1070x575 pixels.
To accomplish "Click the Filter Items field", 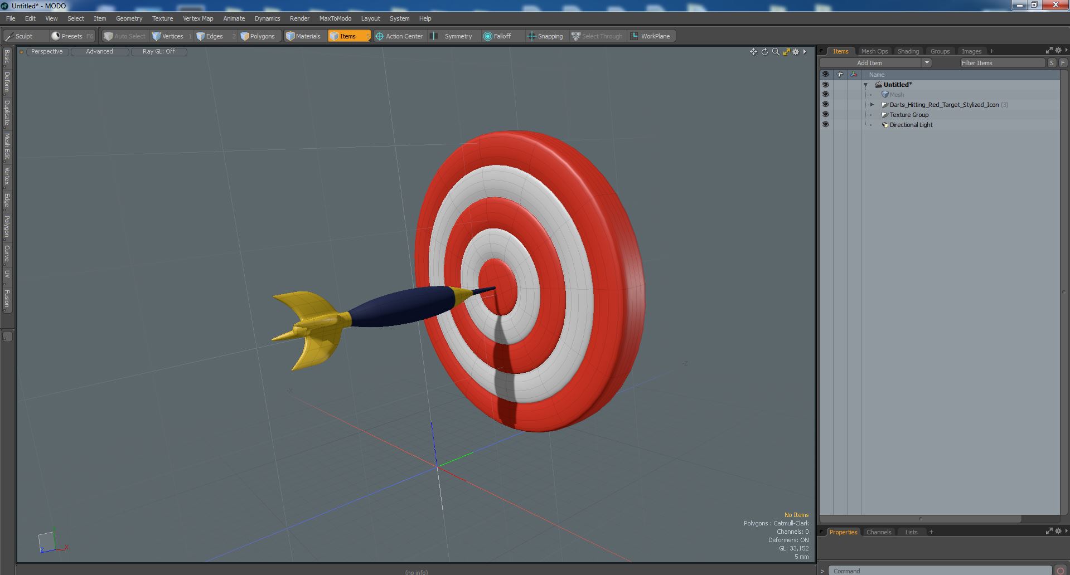I will (1002, 63).
